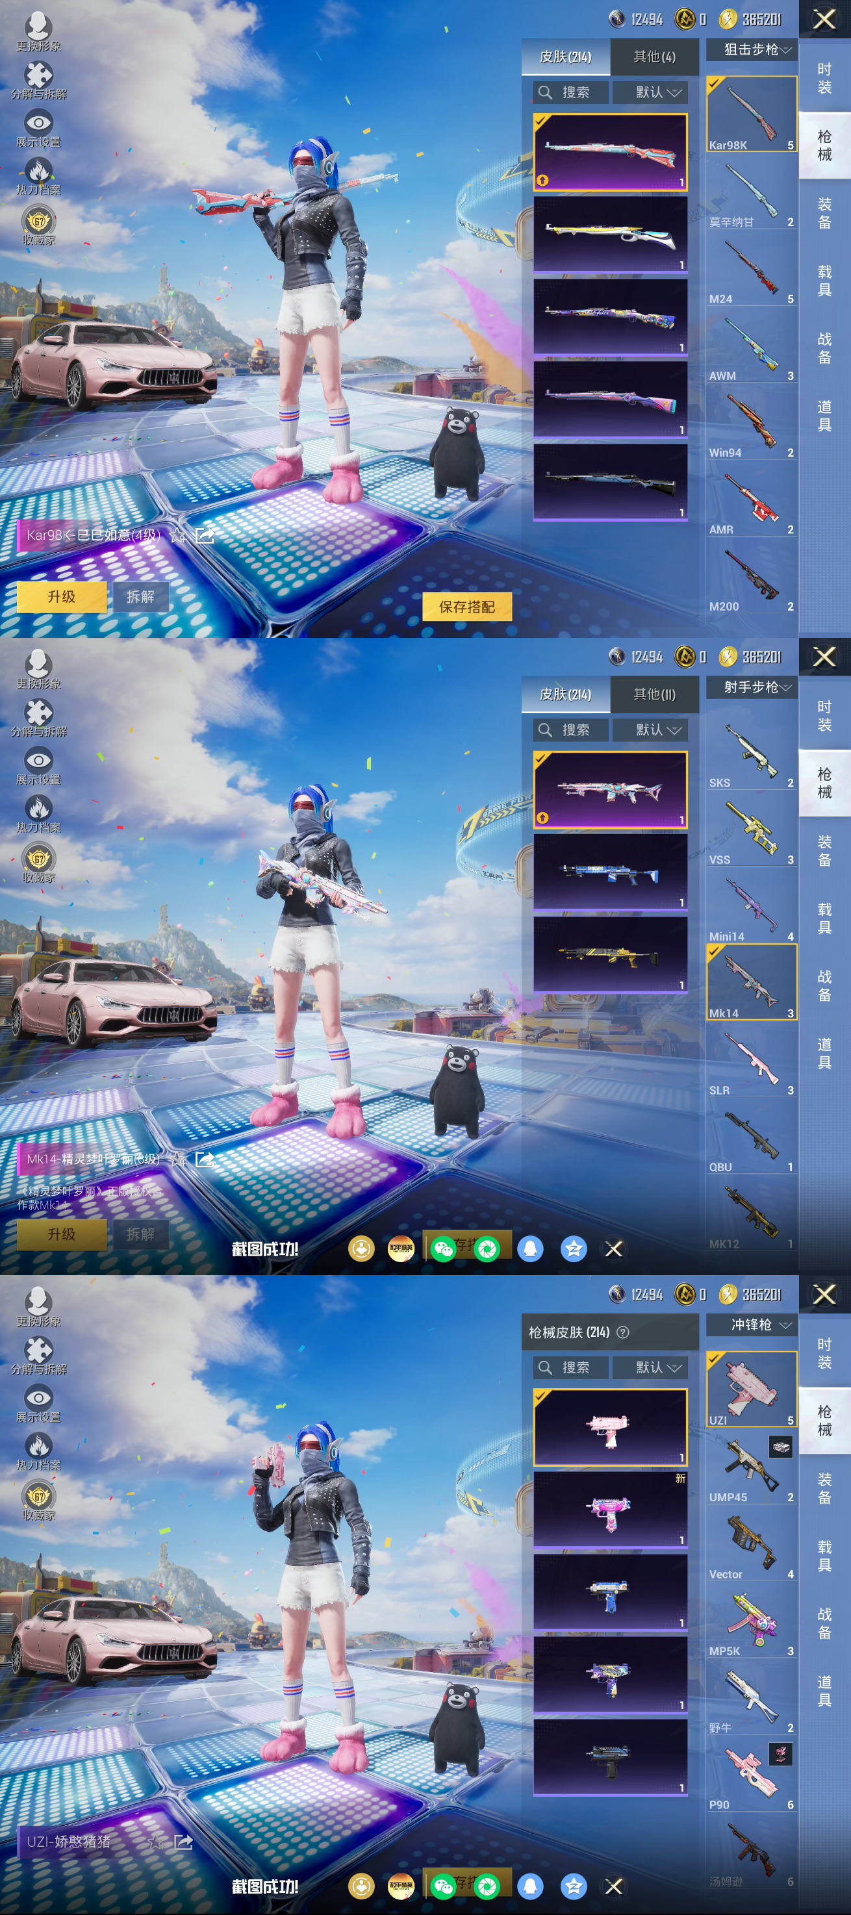Viewport: 851px width, 1915px height.
Task: Select the MP5K submachine gun icon
Action: tap(752, 1620)
